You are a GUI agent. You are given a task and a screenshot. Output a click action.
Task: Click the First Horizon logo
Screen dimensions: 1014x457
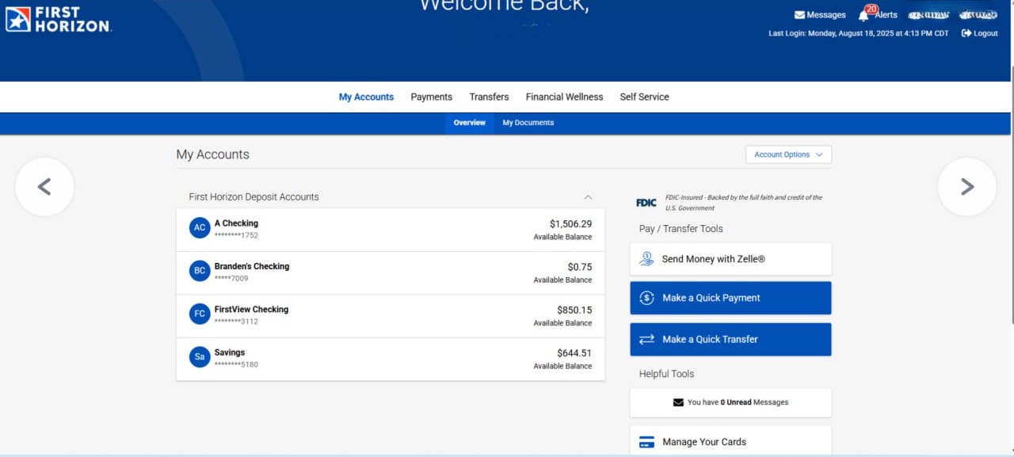(x=58, y=20)
